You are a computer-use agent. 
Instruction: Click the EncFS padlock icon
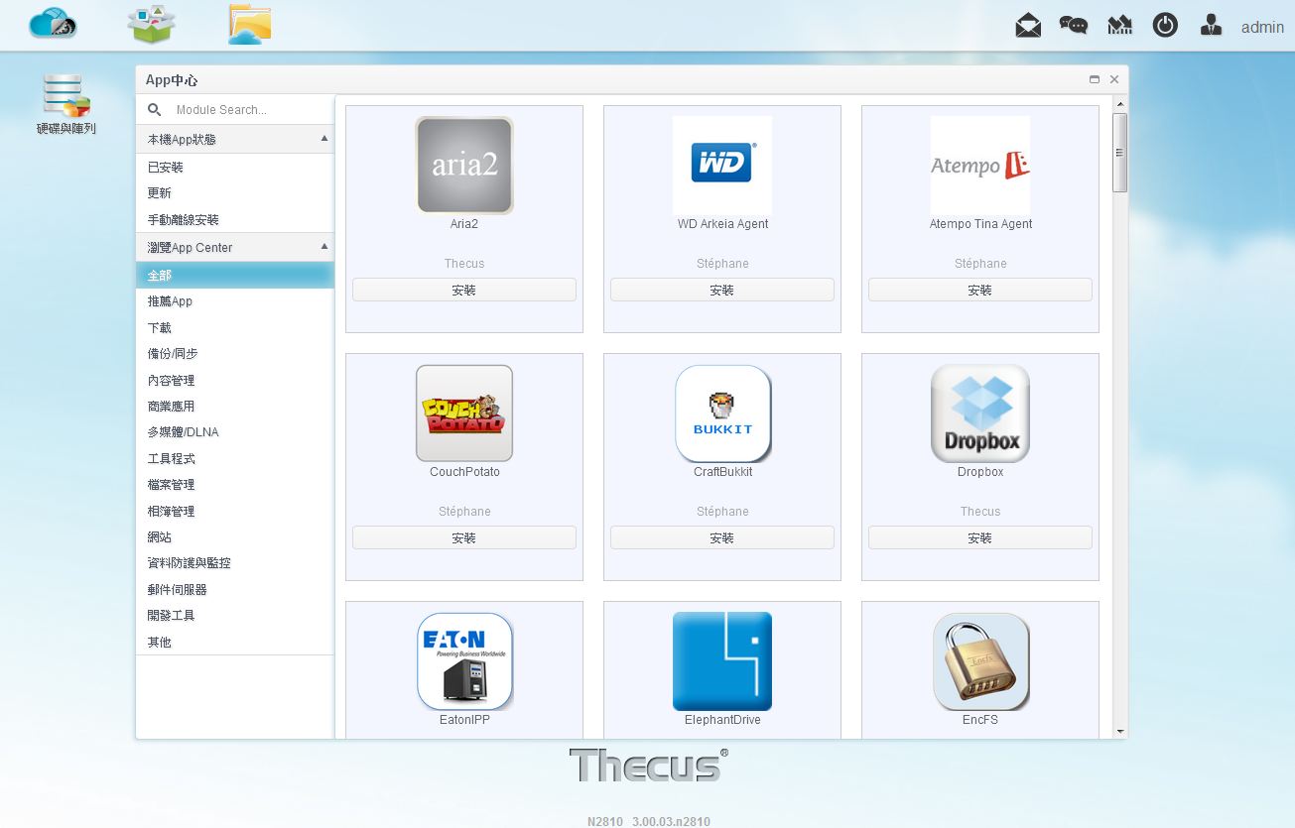click(x=980, y=661)
